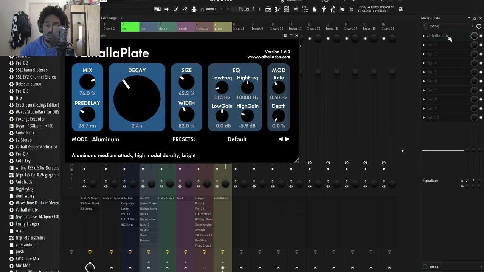Expand ValhallaPlate slot menu arrow
484x272 pixels.
coord(424,36)
